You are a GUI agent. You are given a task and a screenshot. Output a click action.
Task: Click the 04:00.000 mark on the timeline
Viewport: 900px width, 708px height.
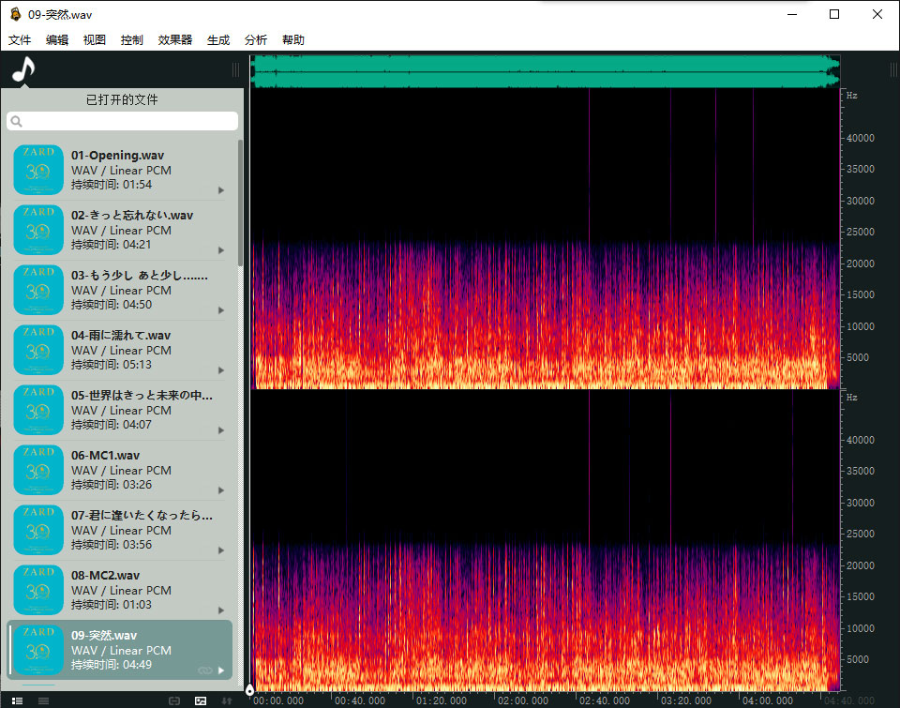click(768, 700)
